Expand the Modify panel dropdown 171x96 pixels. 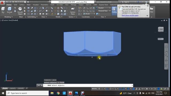point(59,17)
